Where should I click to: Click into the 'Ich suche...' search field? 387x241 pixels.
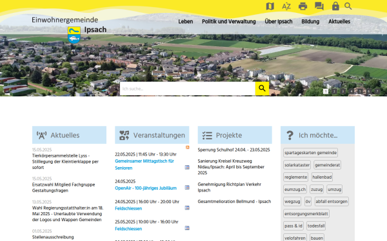187,89
